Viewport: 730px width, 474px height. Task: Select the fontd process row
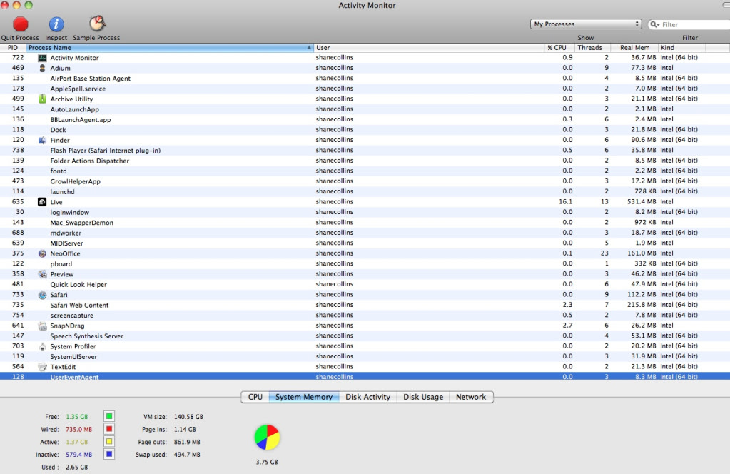(x=365, y=171)
